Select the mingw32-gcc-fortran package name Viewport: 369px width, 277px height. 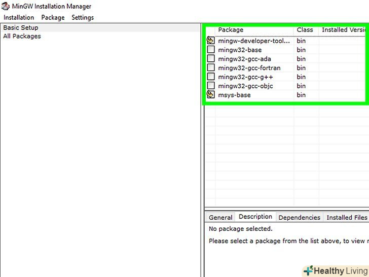click(249, 68)
